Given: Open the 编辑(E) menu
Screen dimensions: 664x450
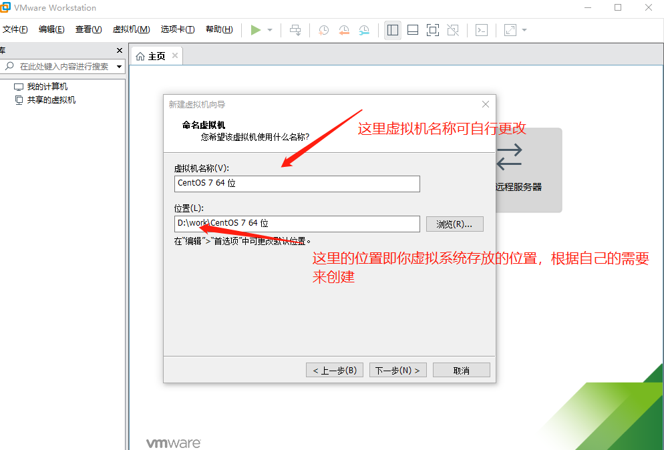Looking at the screenshot, I should [51, 29].
